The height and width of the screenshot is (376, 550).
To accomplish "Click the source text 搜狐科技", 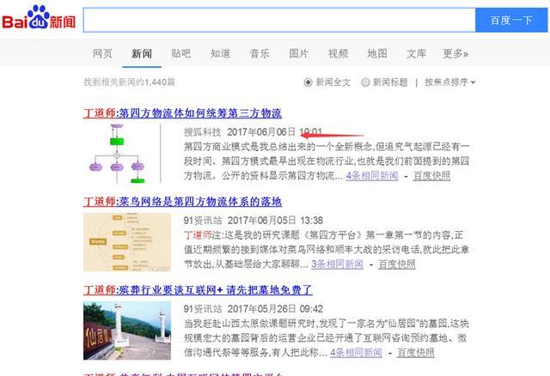I will coord(203,132).
